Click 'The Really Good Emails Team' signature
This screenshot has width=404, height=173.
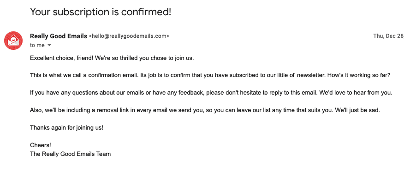71,154
